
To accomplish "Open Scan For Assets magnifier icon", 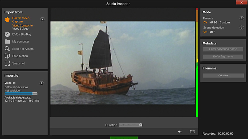I will [7, 49].
